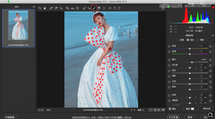Toggle before/after Y view
This screenshot has width=215, height=119.
pyautogui.click(x=151, y=110)
